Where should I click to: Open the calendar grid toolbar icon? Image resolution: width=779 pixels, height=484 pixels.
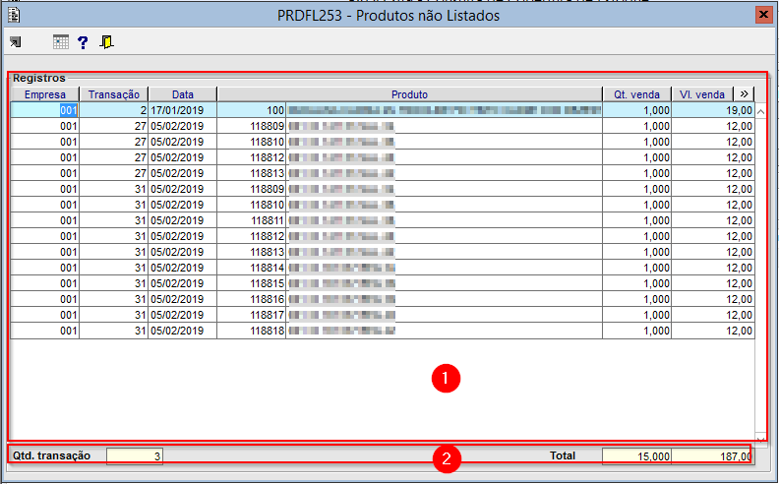pos(61,42)
